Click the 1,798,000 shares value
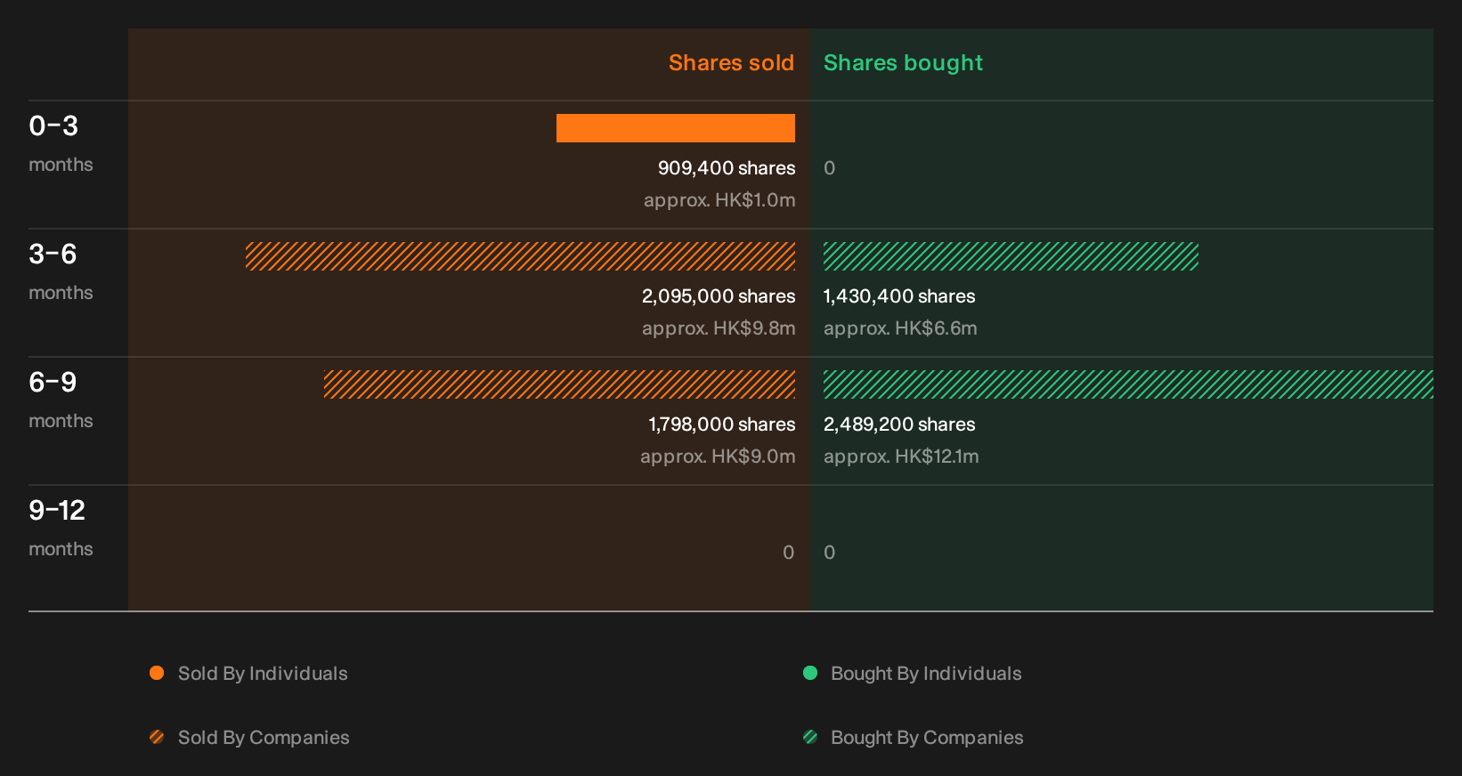The image size is (1462, 776). (x=722, y=424)
